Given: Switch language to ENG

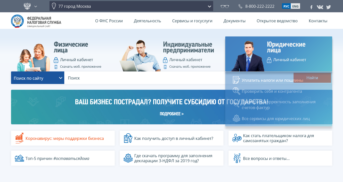Looking at the screenshot, I should pyautogui.click(x=295, y=6).
